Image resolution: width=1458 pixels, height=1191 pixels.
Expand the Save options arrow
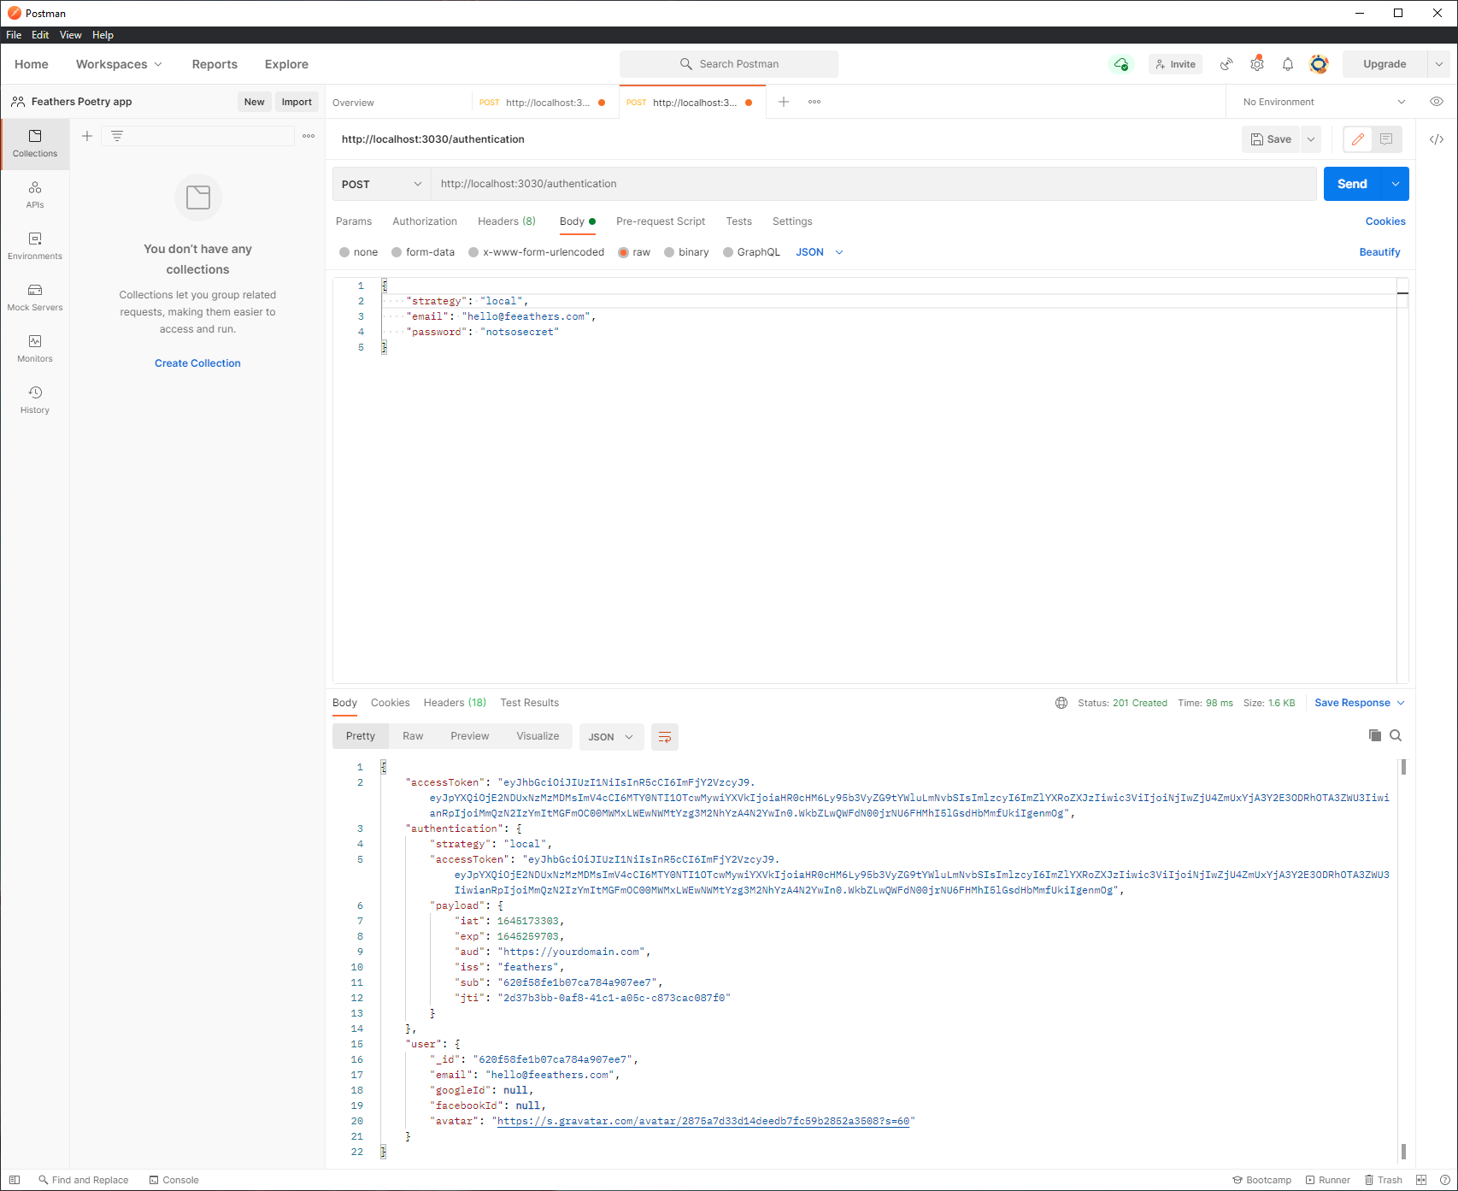pyautogui.click(x=1311, y=139)
